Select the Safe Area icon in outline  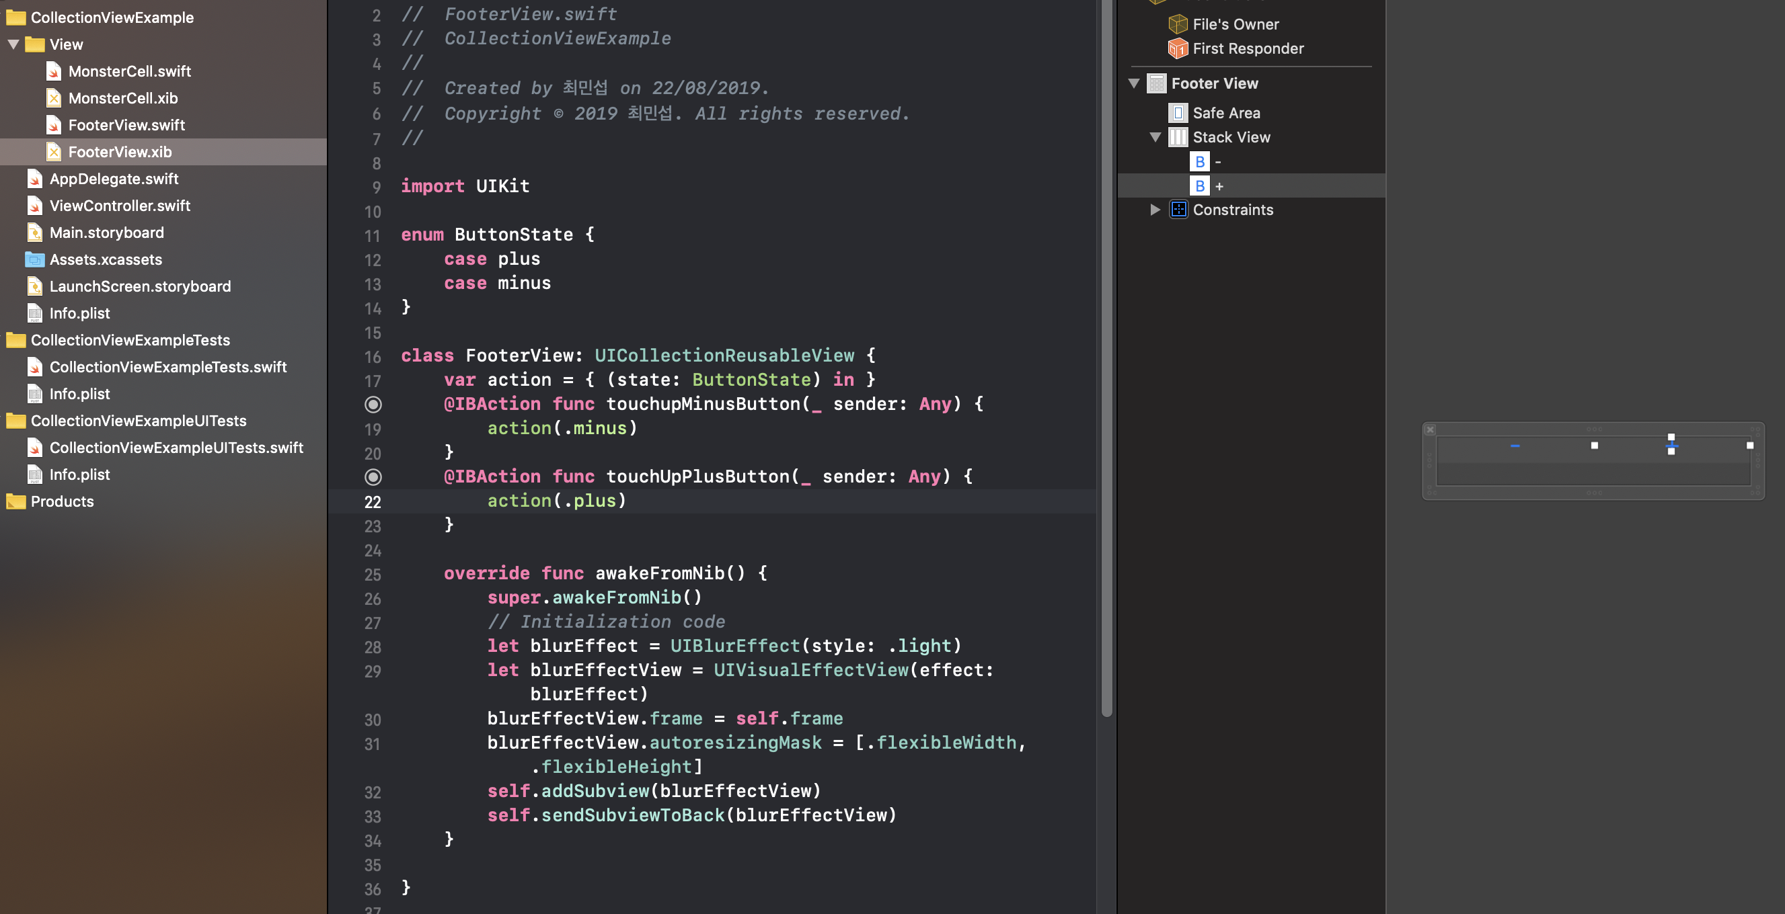1178,113
